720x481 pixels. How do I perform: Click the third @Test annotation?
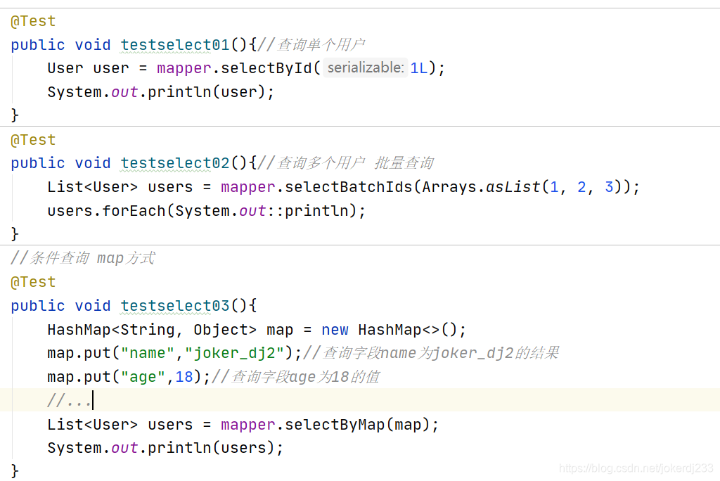pyautogui.click(x=33, y=281)
